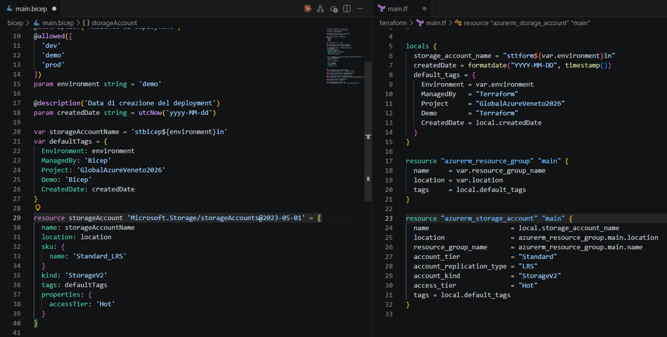The height and width of the screenshot is (337, 667).
Task: Click 'account_replication_type = "LRS"' line
Action: coord(475,267)
